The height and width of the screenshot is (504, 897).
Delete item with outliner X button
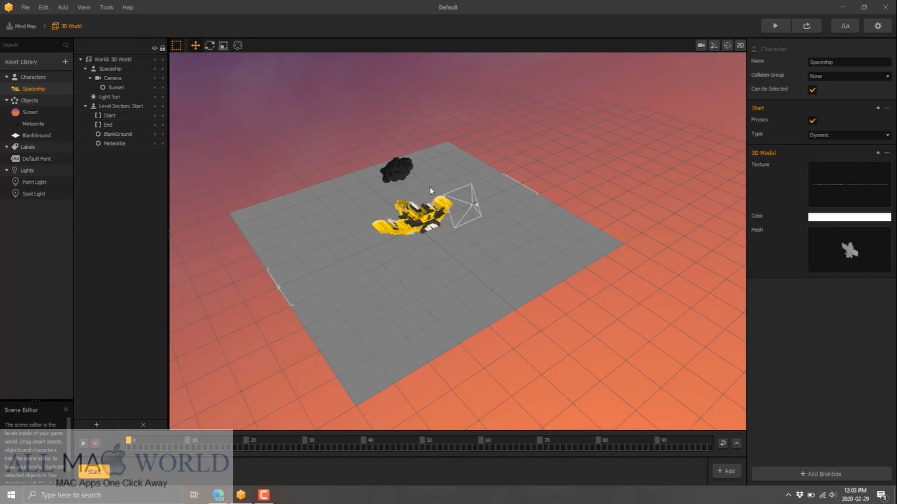pyautogui.click(x=143, y=425)
